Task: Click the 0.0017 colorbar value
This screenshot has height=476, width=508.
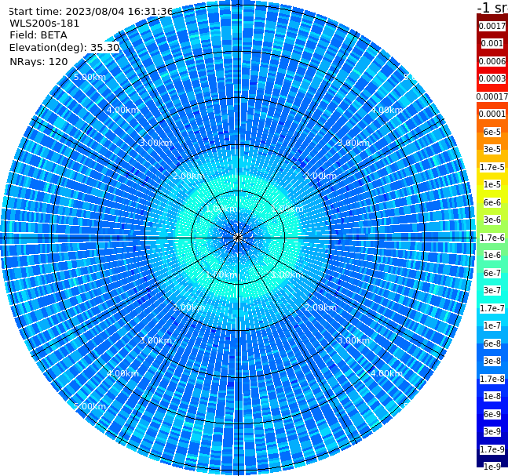Action: (x=492, y=26)
